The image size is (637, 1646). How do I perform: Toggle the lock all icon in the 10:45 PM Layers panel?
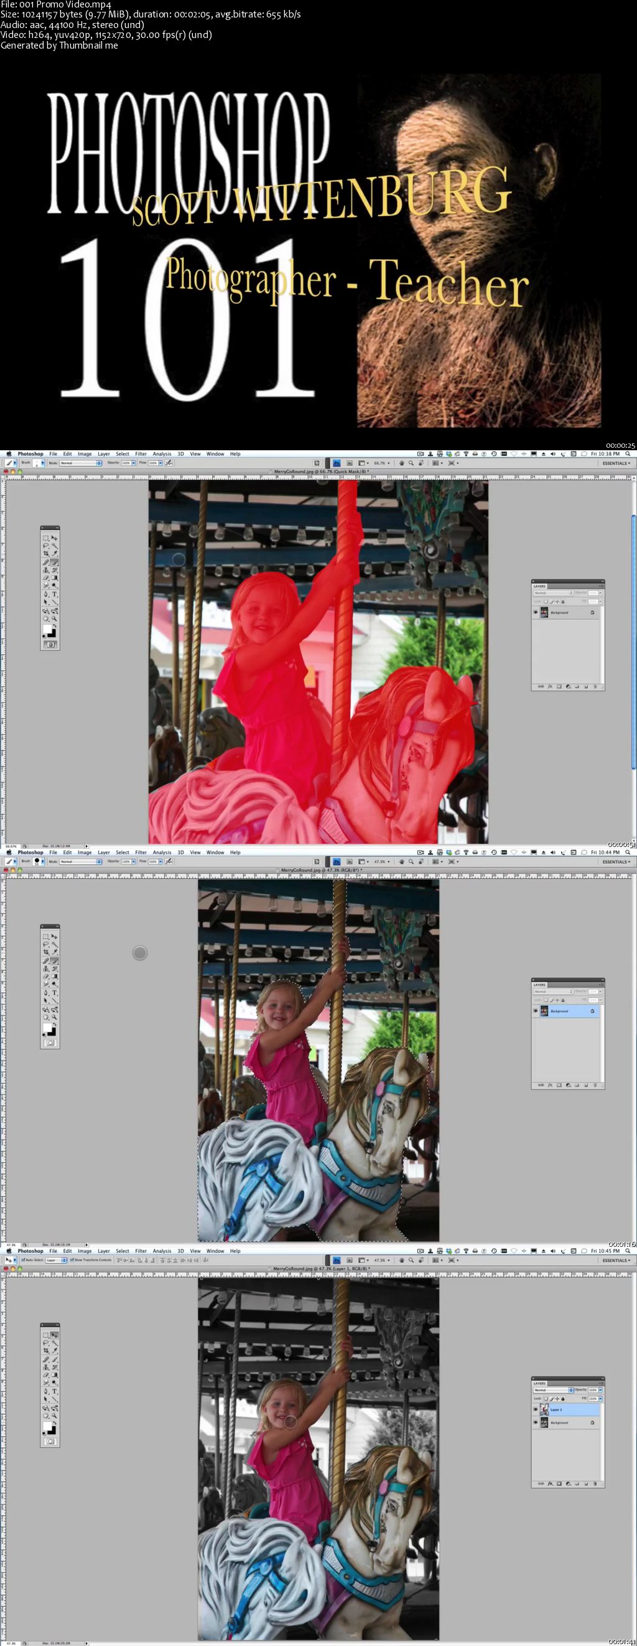point(563,1399)
